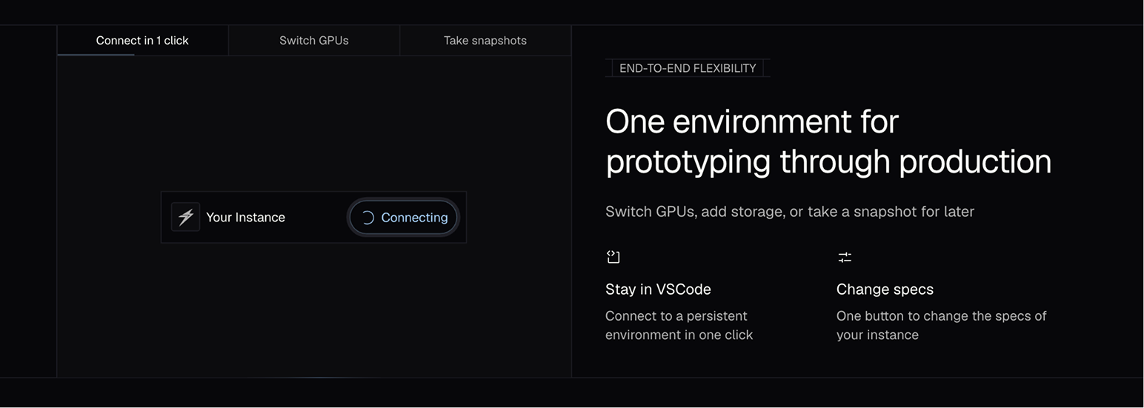
Task: Click the sliders icon above Change specs
Action: (845, 257)
